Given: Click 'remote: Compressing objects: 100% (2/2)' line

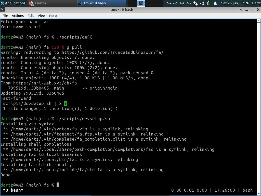Looking at the screenshot, I should [59, 68].
